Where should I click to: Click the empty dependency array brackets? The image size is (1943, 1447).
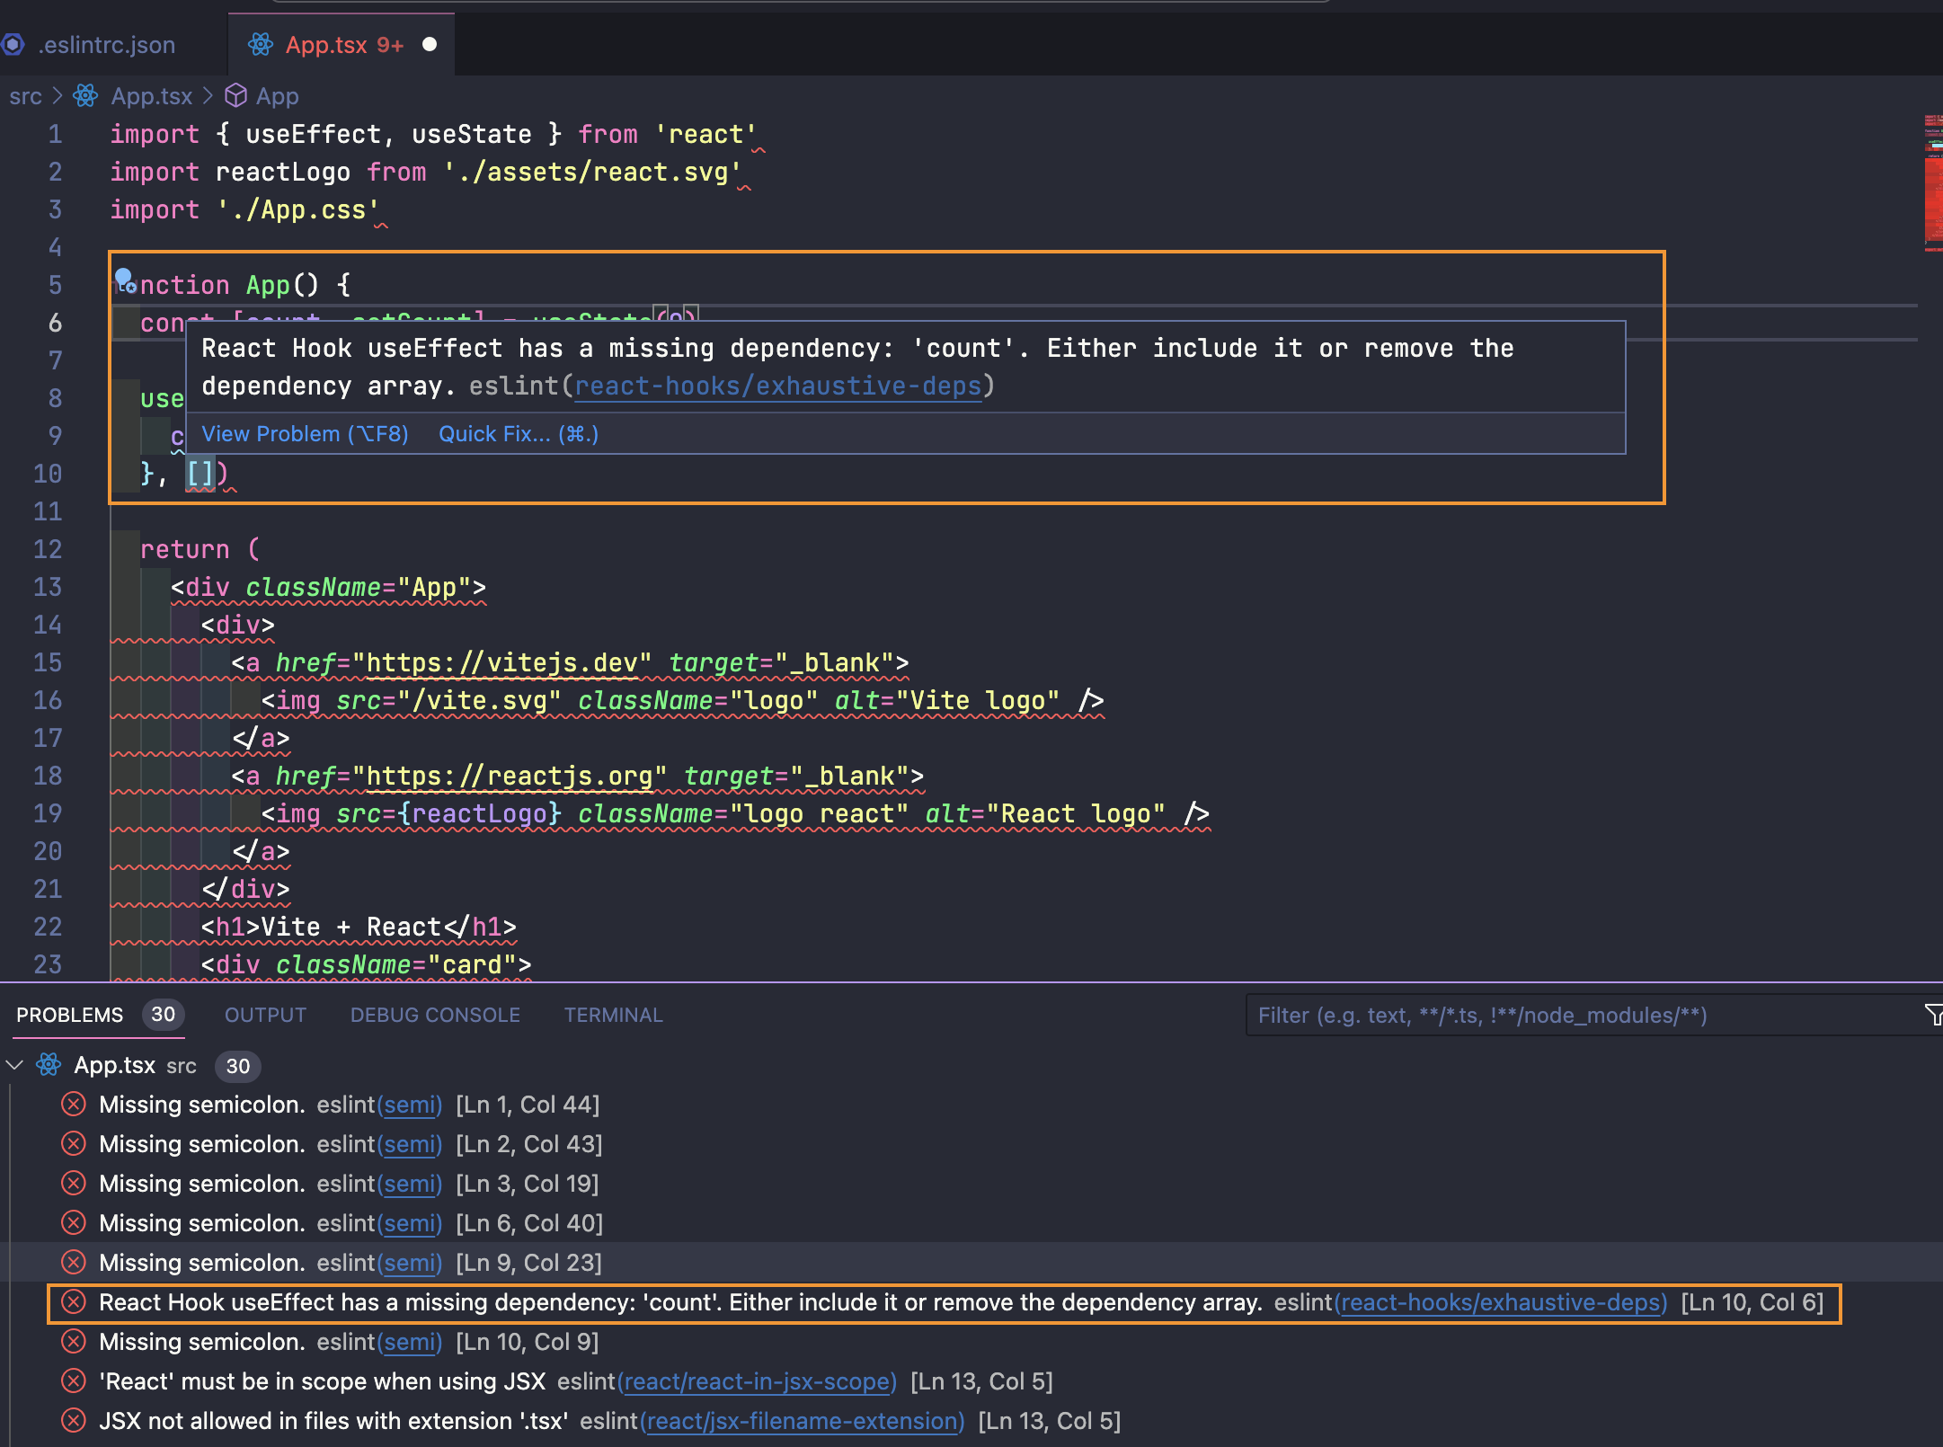click(x=200, y=474)
